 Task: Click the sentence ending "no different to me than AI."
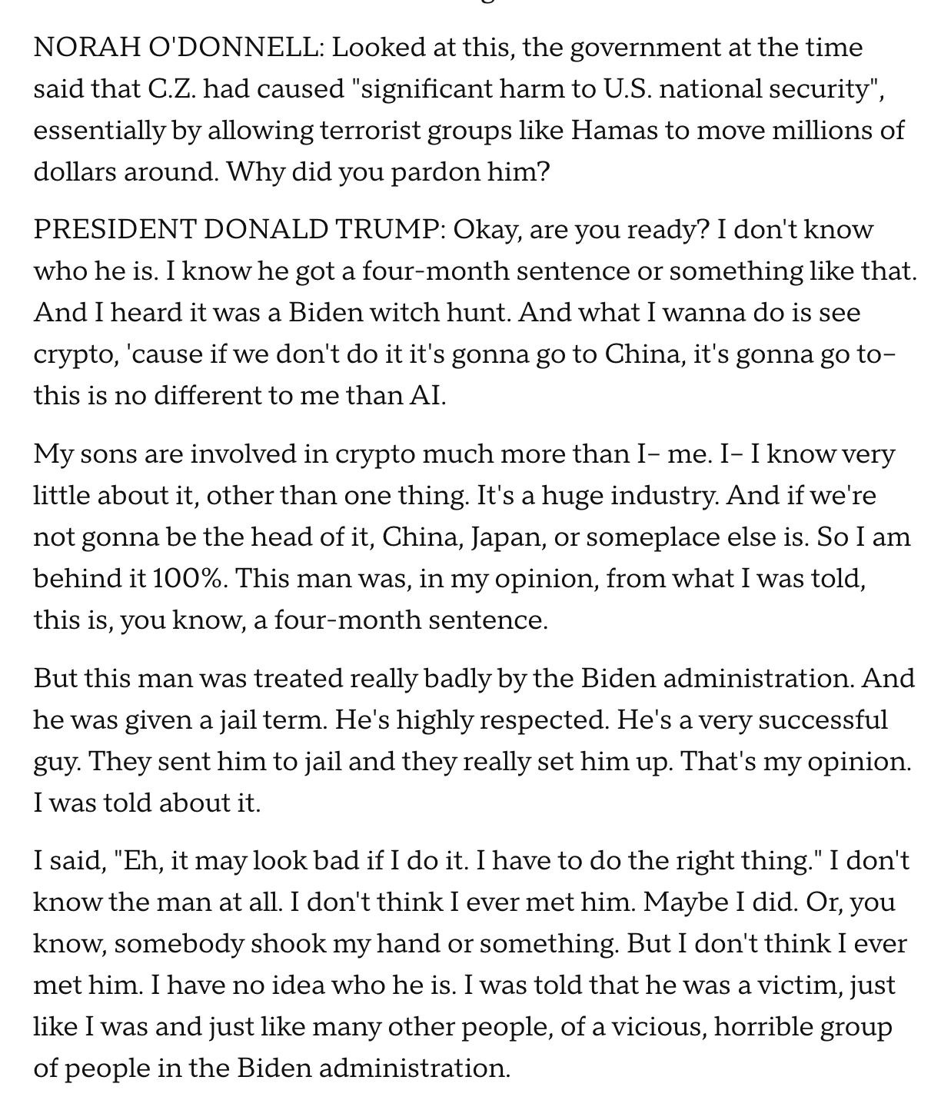240,395
